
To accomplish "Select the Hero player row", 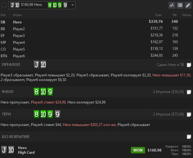I will coord(96,22).
